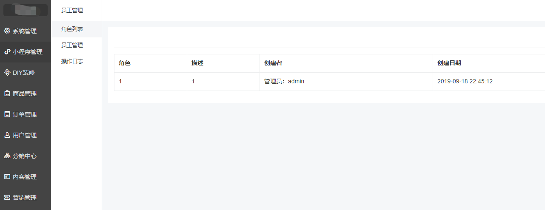Click the role name cell under 角色
The height and width of the screenshot is (210, 545).
click(121, 81)
